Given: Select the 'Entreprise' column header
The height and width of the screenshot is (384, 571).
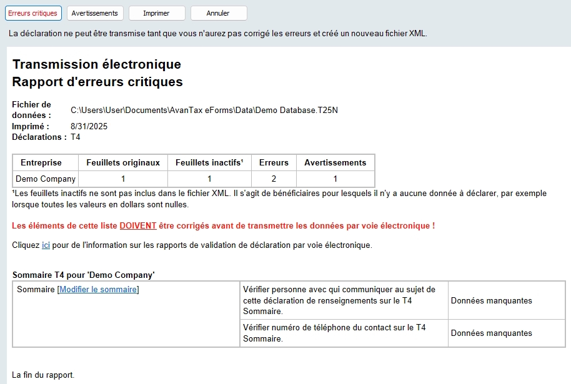Looking at the screenshot, I should point(41,162).
